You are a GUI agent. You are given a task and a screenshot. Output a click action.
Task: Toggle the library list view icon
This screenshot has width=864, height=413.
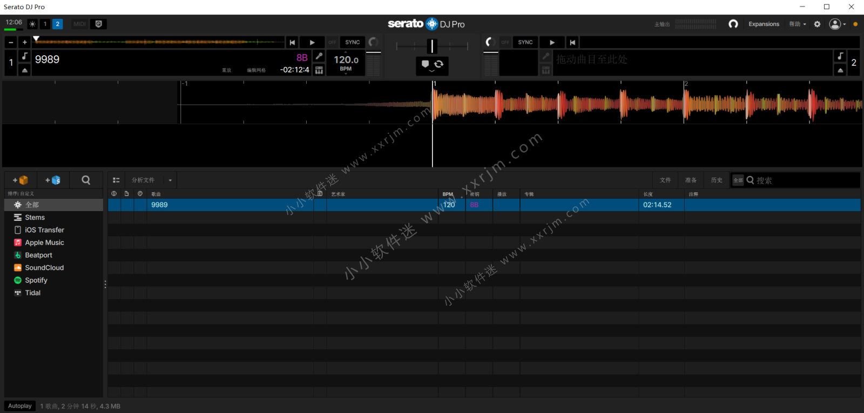[116, 180]
